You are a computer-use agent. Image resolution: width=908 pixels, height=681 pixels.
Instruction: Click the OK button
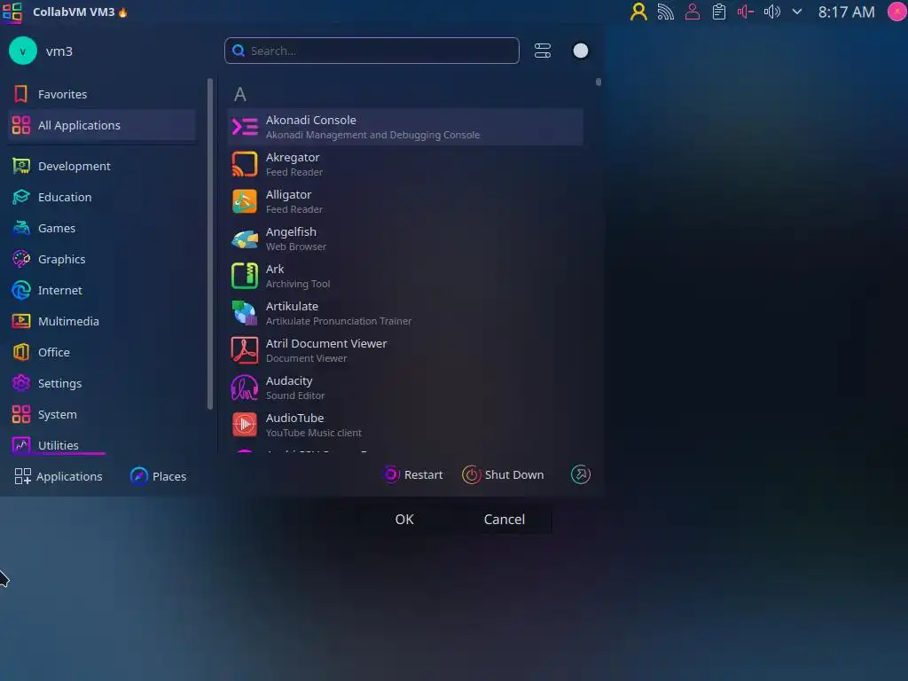pyautogui.click(x=404, y=520)
